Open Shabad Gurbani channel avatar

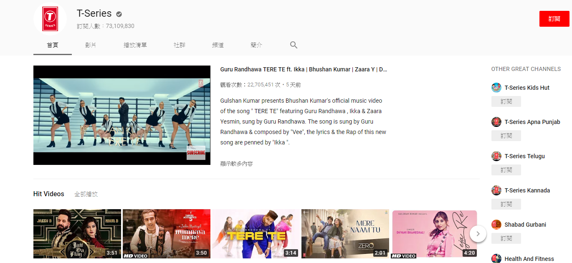click(496, 225)
